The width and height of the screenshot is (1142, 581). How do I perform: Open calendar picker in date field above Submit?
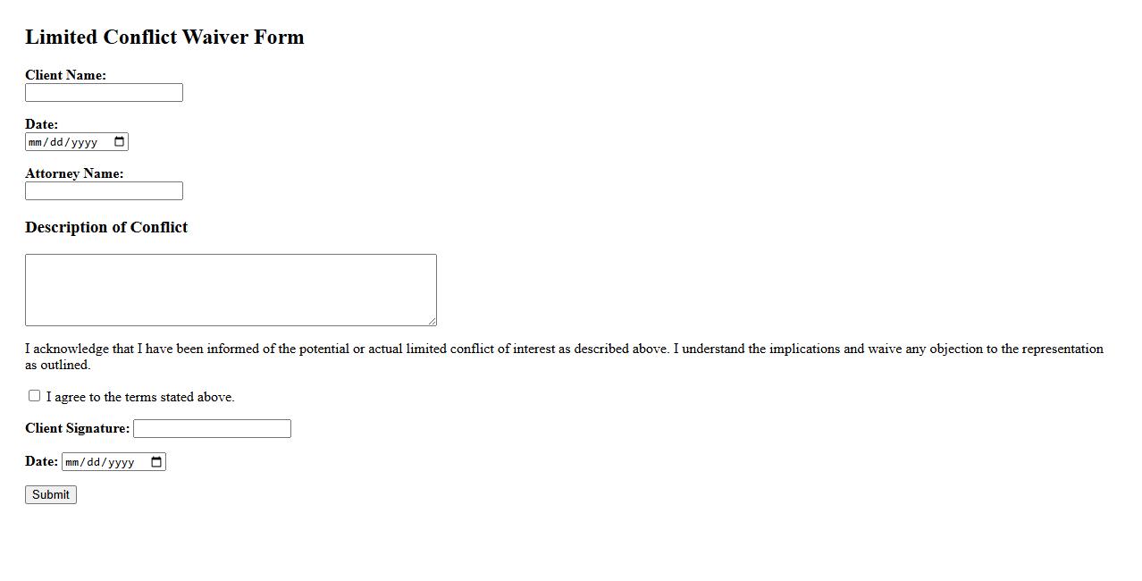pyautogui.click(x=156, y=462)
